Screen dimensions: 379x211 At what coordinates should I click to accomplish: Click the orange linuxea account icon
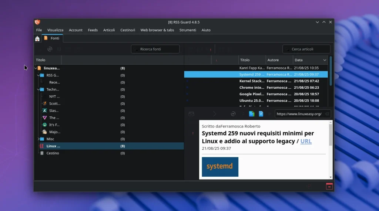pos(39,68)
